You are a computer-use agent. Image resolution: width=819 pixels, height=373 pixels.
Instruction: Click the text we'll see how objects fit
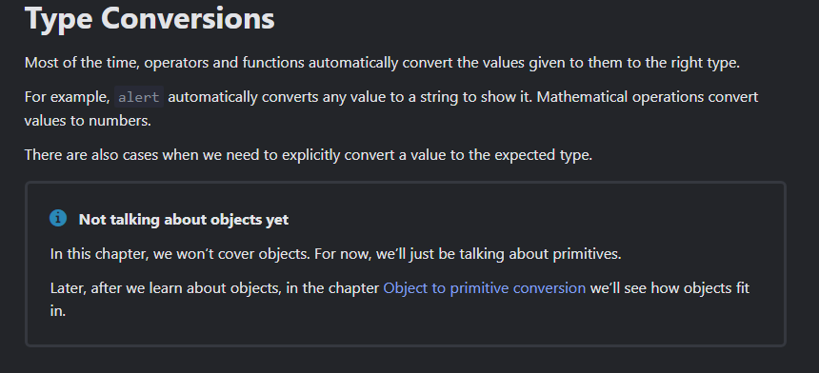click(669, 288)
